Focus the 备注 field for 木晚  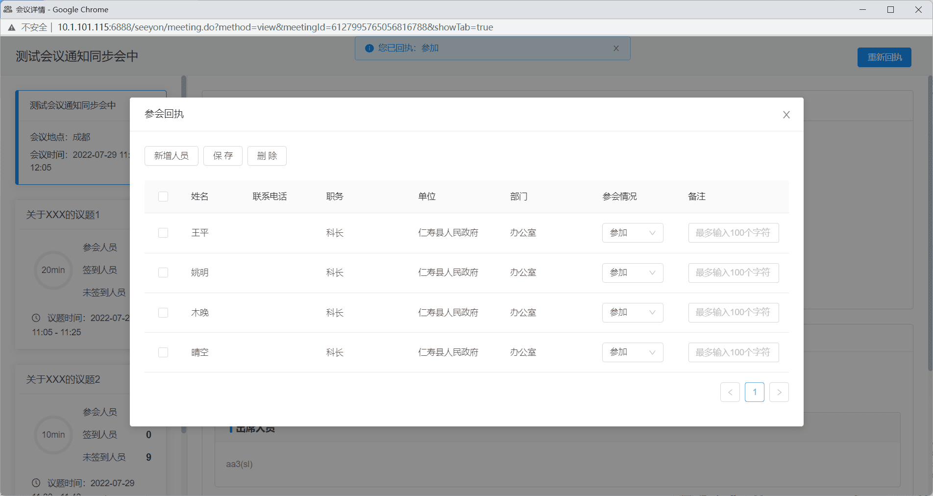pyautogui.click(x=734, y=313)
